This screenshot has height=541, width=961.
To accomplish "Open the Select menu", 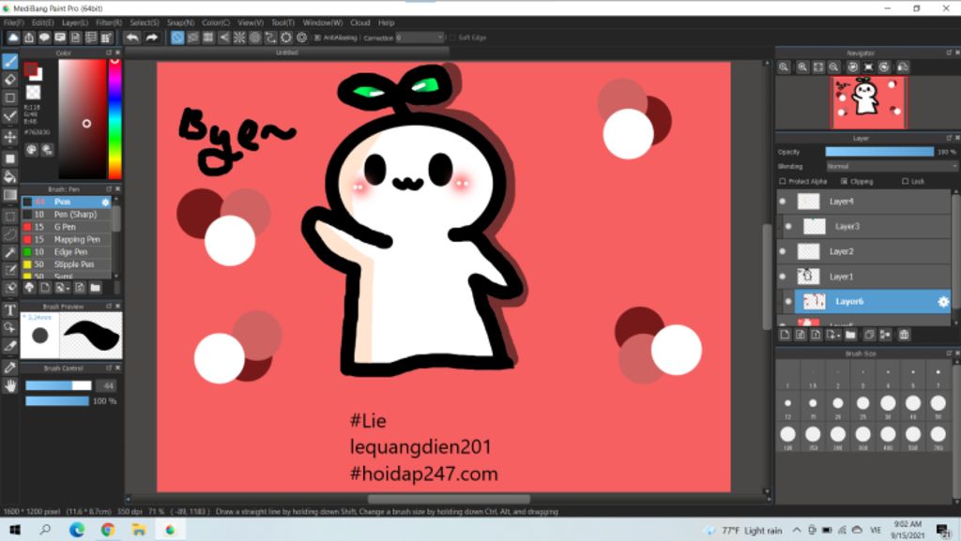I will pos(144,23).
